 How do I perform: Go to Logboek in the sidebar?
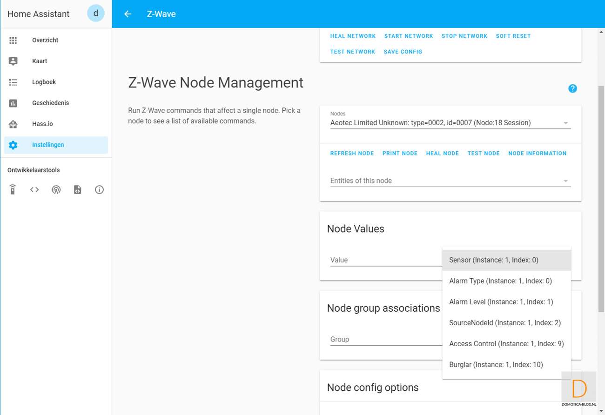(x=44, y=82)
